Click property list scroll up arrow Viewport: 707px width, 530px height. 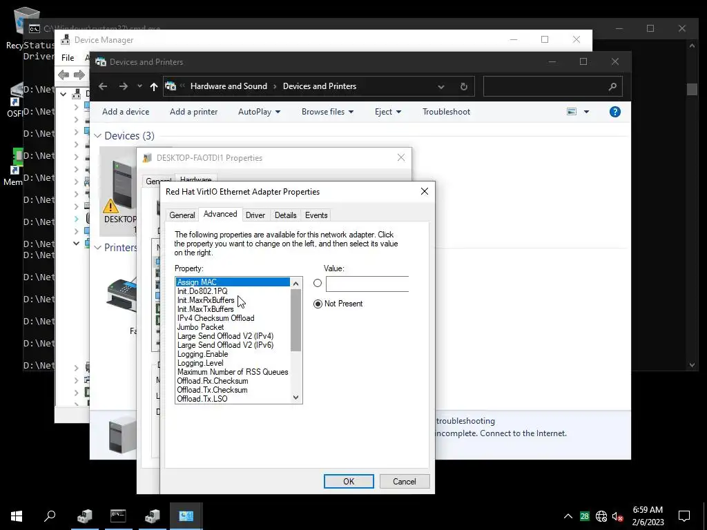pos(296,284)
